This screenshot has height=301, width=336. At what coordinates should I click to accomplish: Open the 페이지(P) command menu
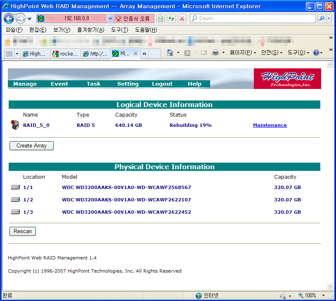click(243, 53)
